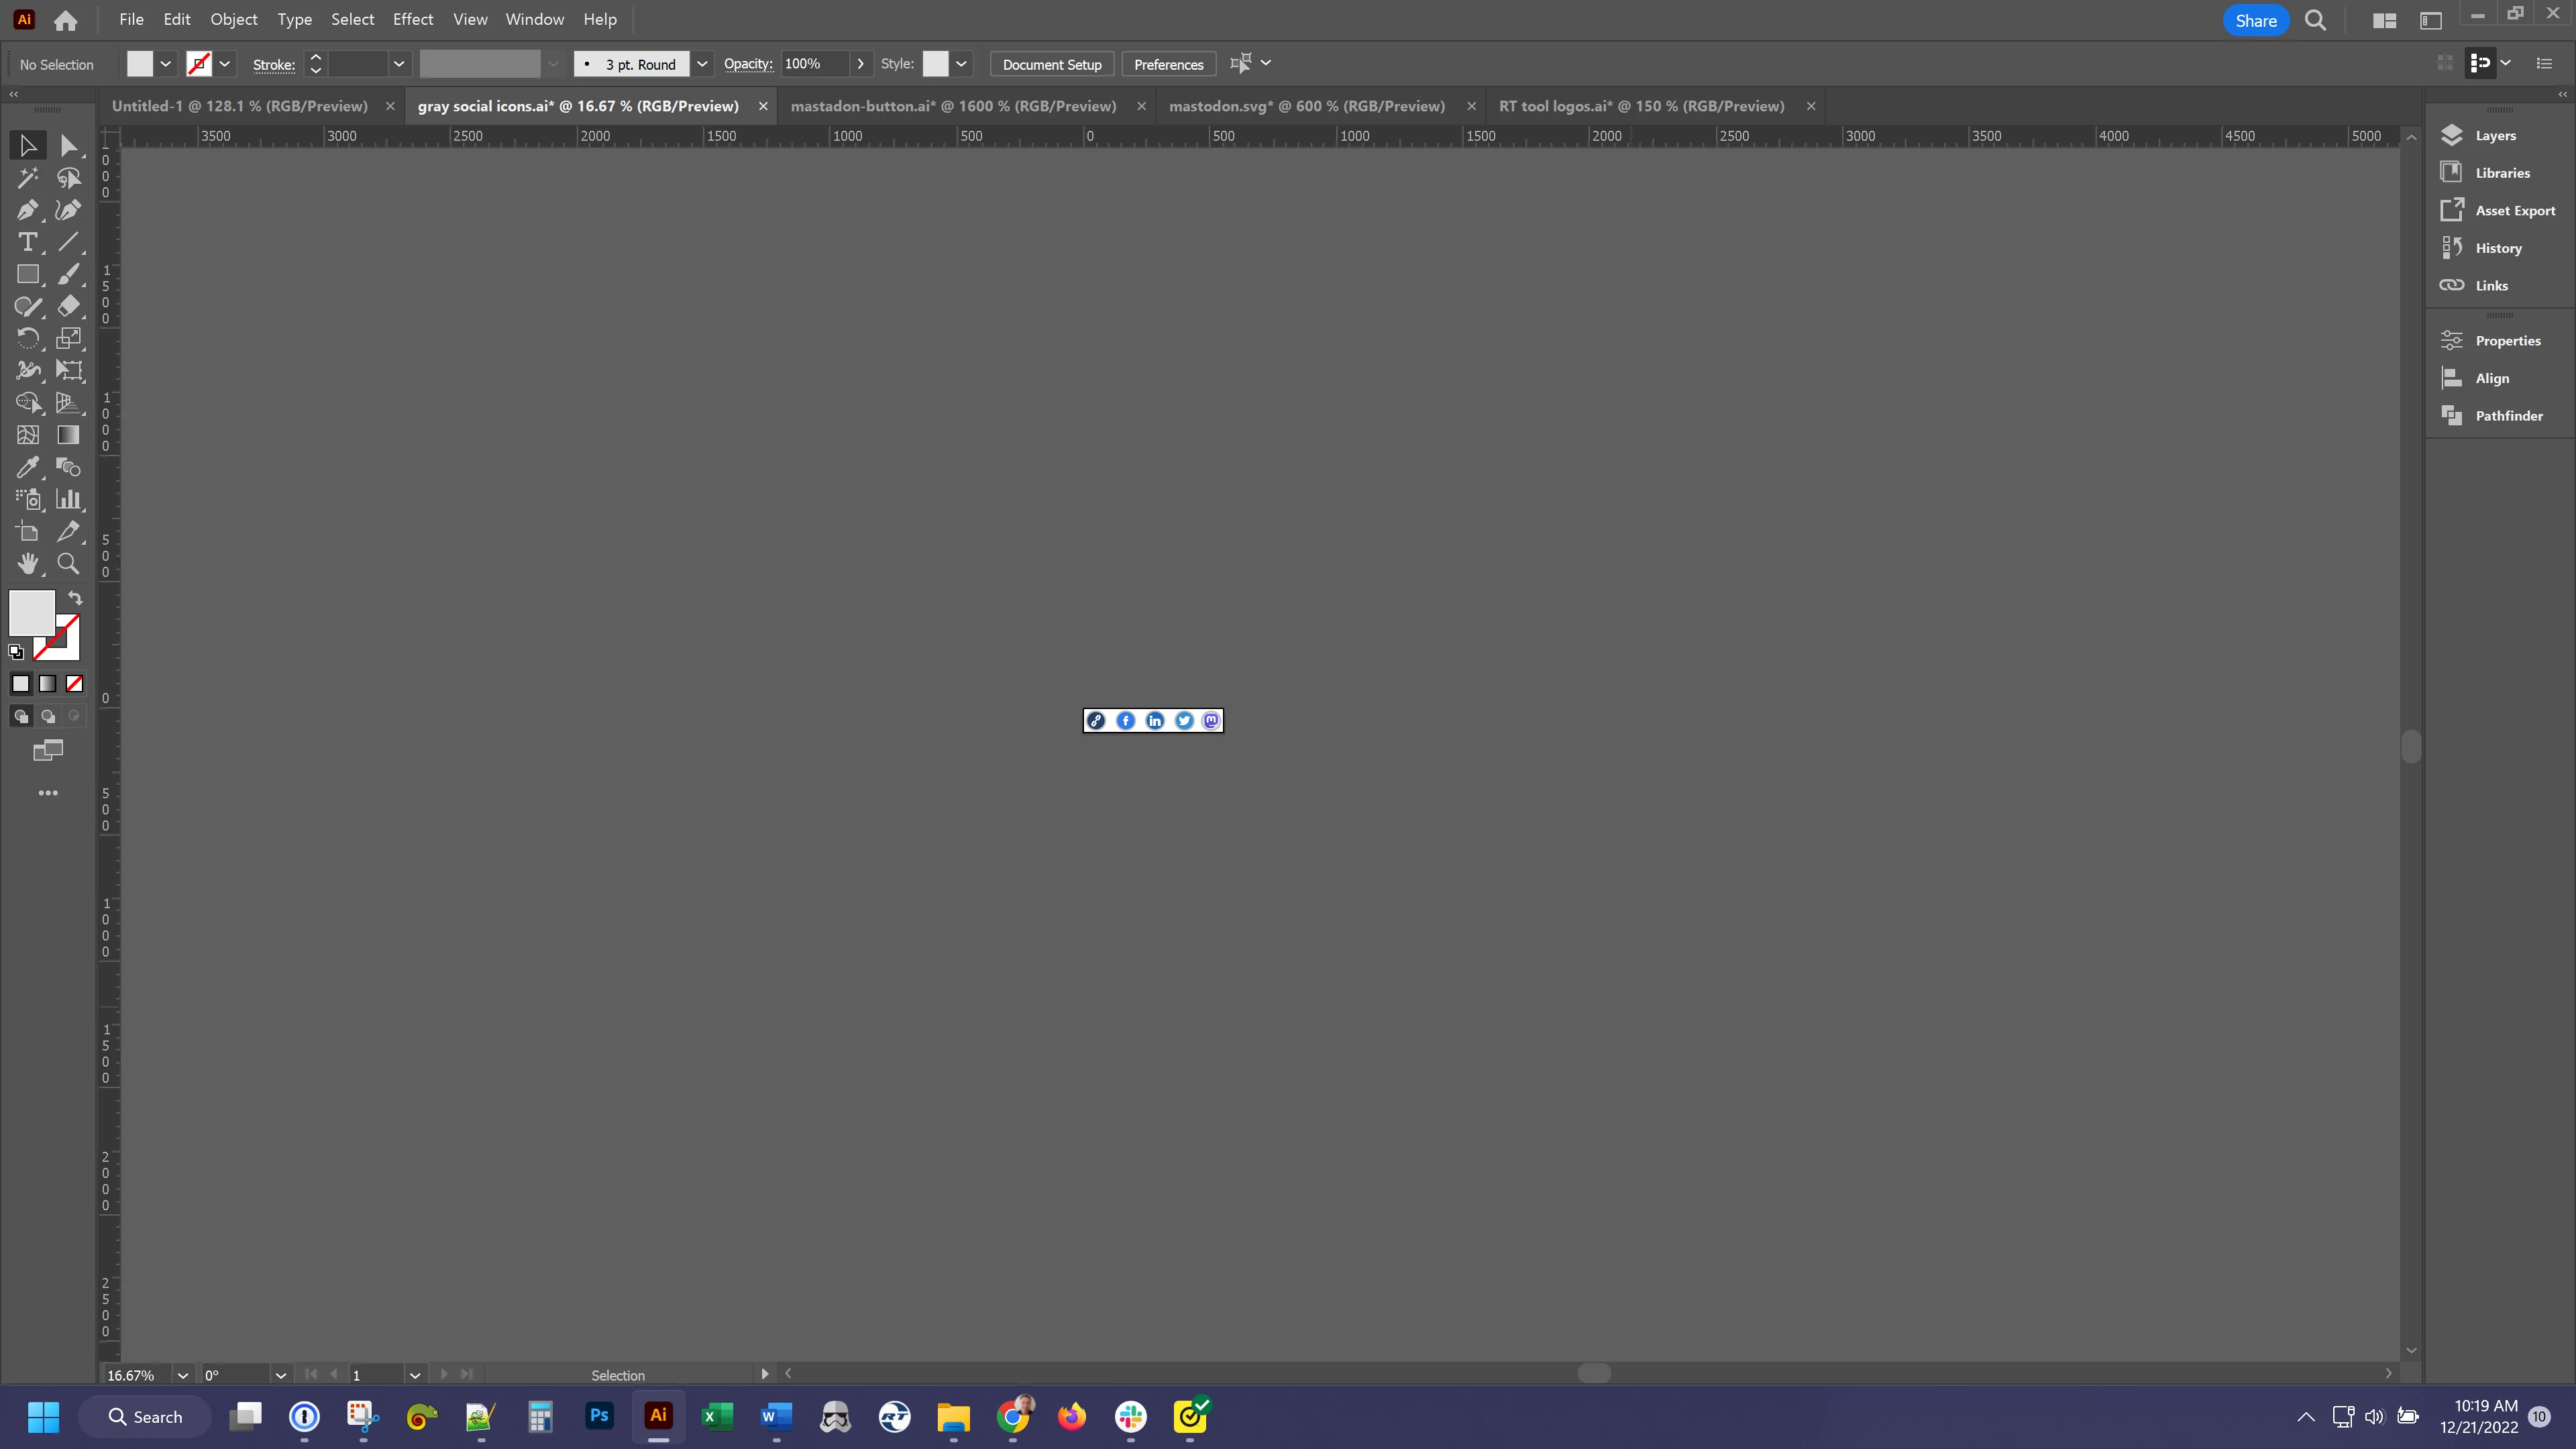Select the Direct Selection tool
This screenshot has width=2576, height=1449.
(x=68, y=146)
